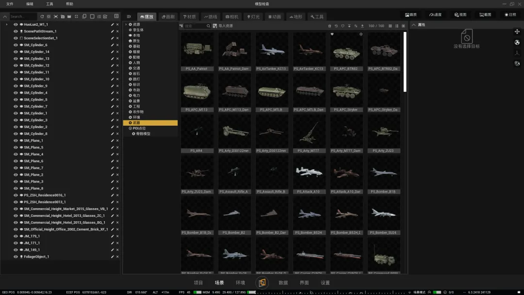
Task: Expand the 资源 category tree root
Action: 126,24
